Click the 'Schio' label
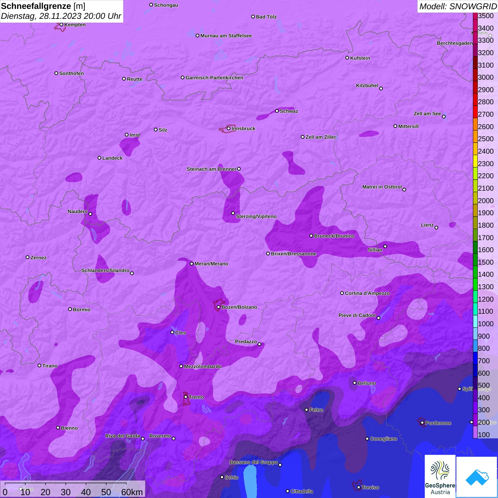The width and height of the screenshot is (498, 498). pyautogui.click(x=232, y=477)
